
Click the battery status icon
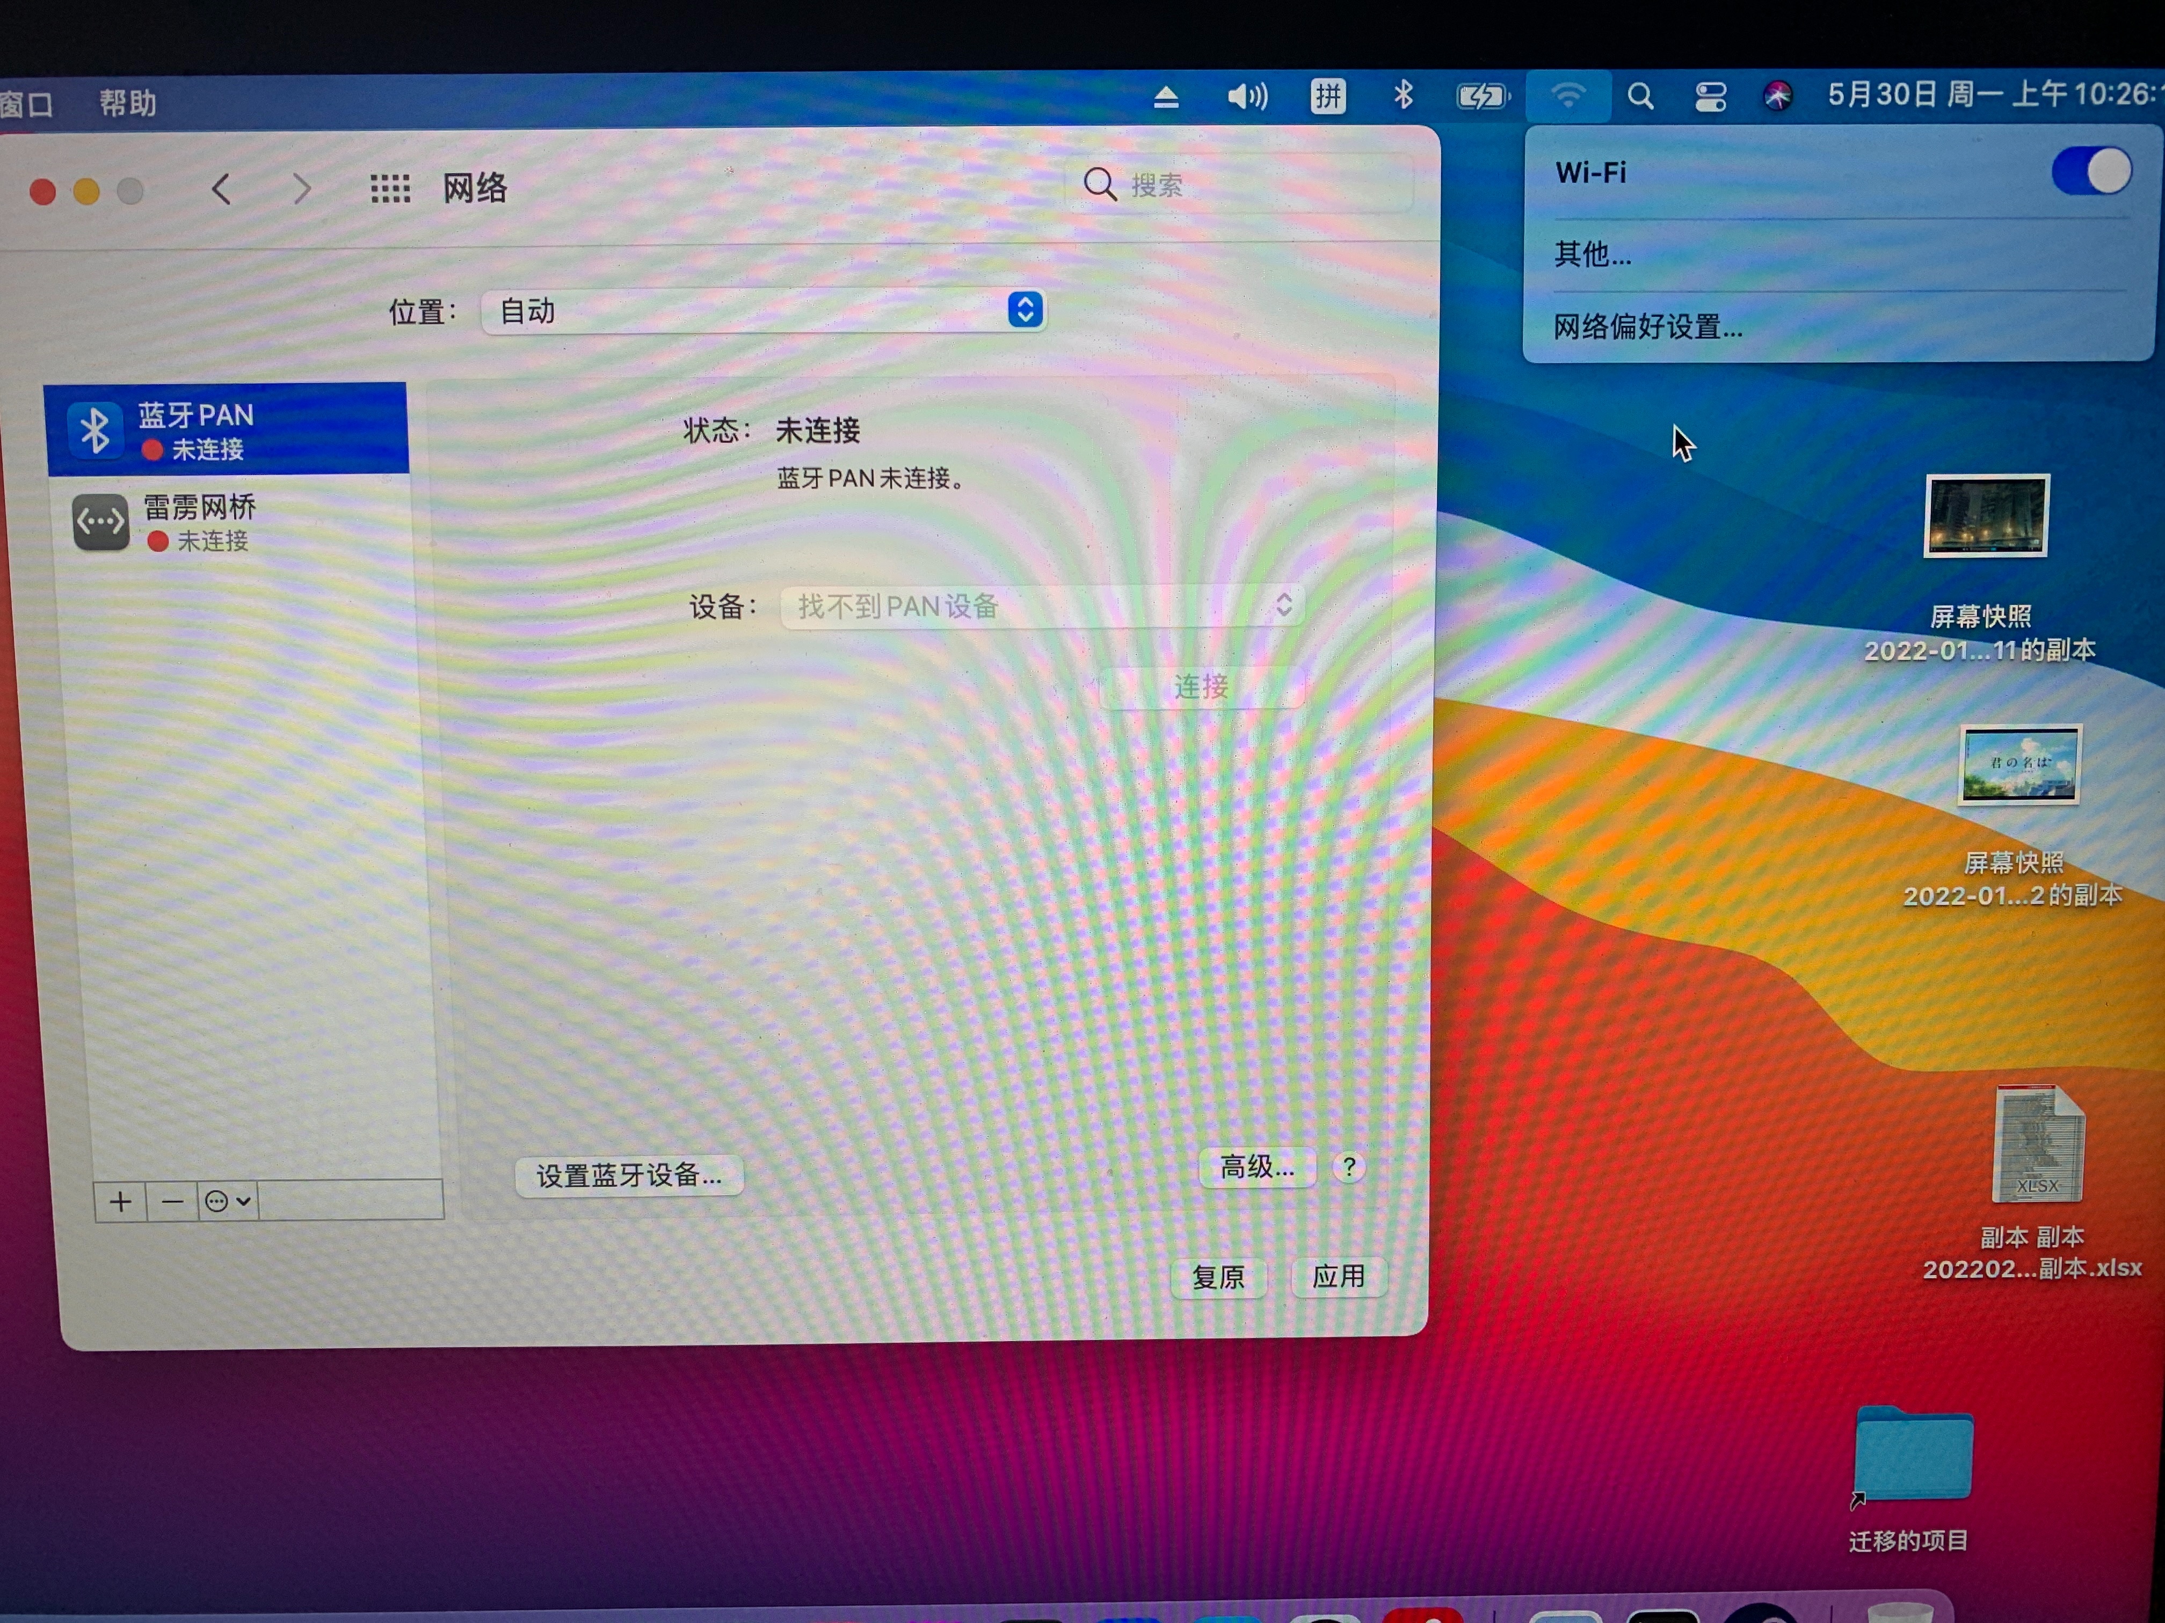point(1482,96)
